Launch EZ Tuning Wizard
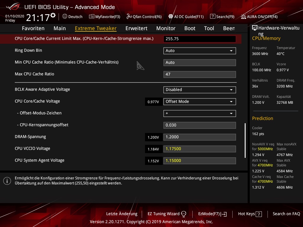 (167, 214)
